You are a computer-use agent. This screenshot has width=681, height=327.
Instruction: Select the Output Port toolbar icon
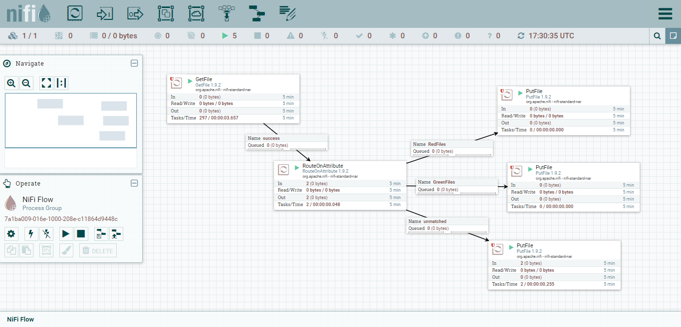[x=135, y=13]
